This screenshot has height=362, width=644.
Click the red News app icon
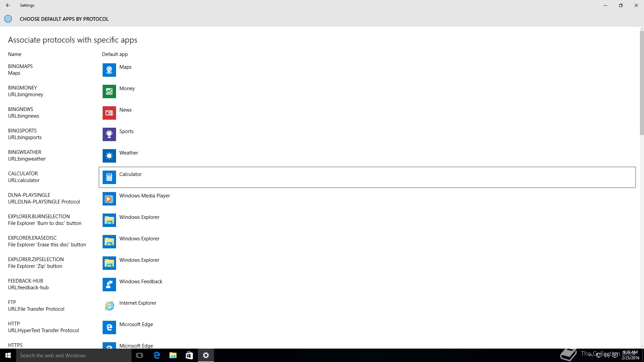[x=109, y=113]
